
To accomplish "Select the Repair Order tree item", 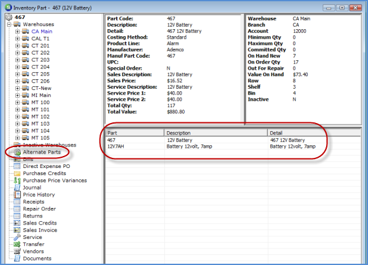I will (39, 209).
